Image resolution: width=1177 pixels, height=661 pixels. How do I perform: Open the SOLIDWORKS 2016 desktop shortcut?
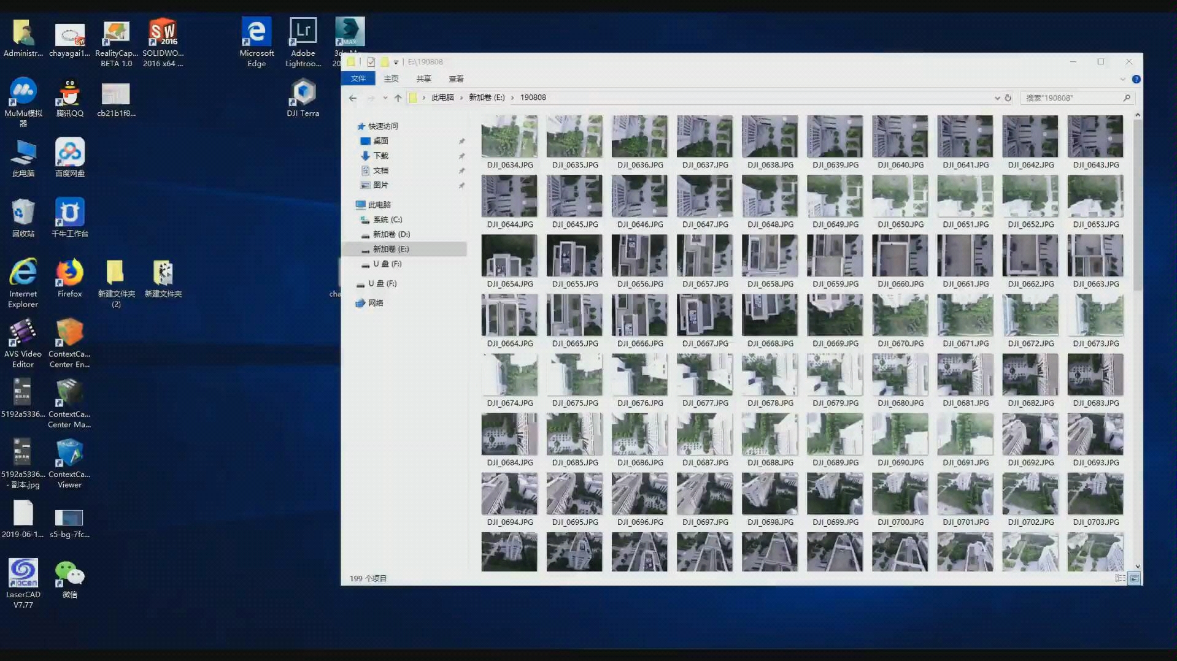(x=163, y=43)
